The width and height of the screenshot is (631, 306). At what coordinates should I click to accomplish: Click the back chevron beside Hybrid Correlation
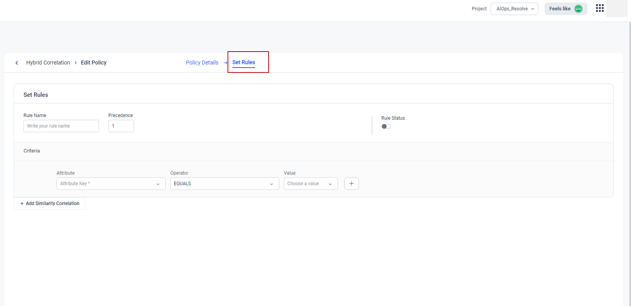point(17,63)
